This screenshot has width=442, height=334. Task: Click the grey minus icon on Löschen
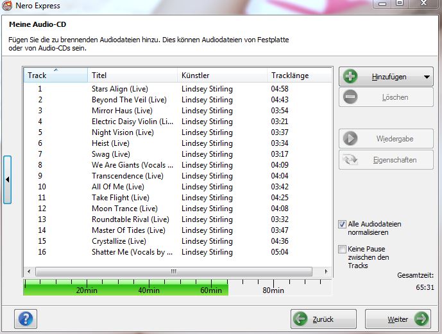pyautogui.click(x=350, y=97)
